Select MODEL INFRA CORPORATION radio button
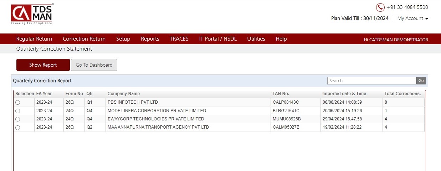 [x=18, y=111]
